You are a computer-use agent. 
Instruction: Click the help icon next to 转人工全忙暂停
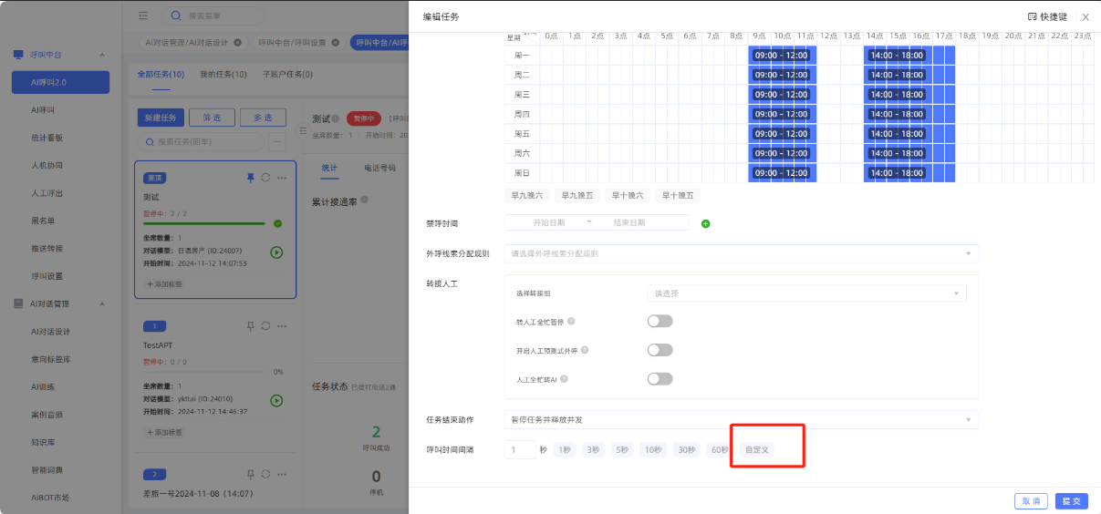click(x=571, y=322)
